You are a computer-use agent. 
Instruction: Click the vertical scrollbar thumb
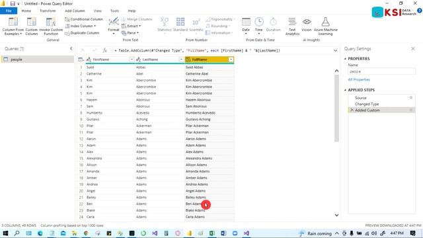click(x=336, y=108)
